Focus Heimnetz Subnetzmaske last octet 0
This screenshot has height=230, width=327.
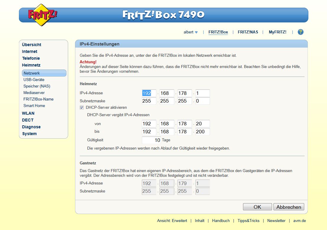(203, 101)
